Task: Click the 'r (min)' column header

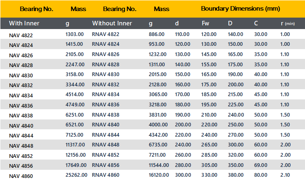Action: pos(288,23)
